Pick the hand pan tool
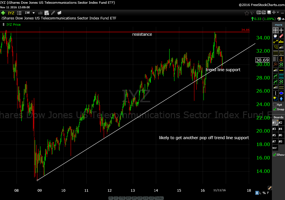Screen dimensions: 285x200 [275, 36]
